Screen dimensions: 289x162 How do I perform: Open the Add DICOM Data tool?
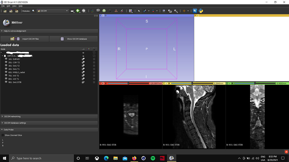[11, 11]
